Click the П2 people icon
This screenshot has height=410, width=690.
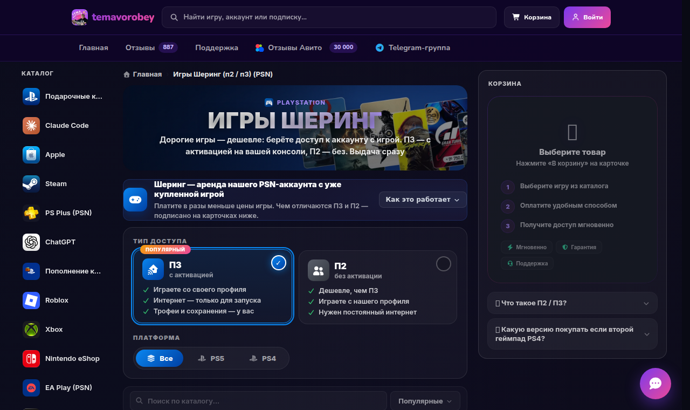click(x=319, y=270)
